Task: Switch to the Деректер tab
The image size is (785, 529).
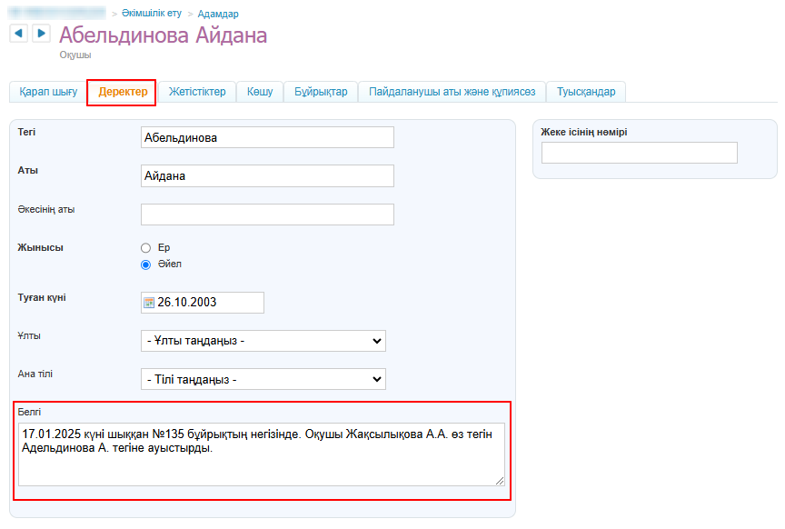Action: 123,92
